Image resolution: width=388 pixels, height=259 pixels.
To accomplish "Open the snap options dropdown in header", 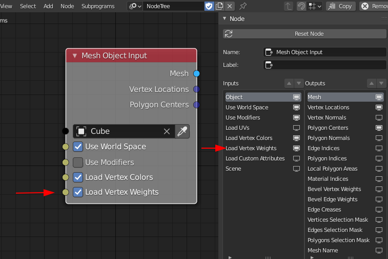I will (x=315, y=6).
